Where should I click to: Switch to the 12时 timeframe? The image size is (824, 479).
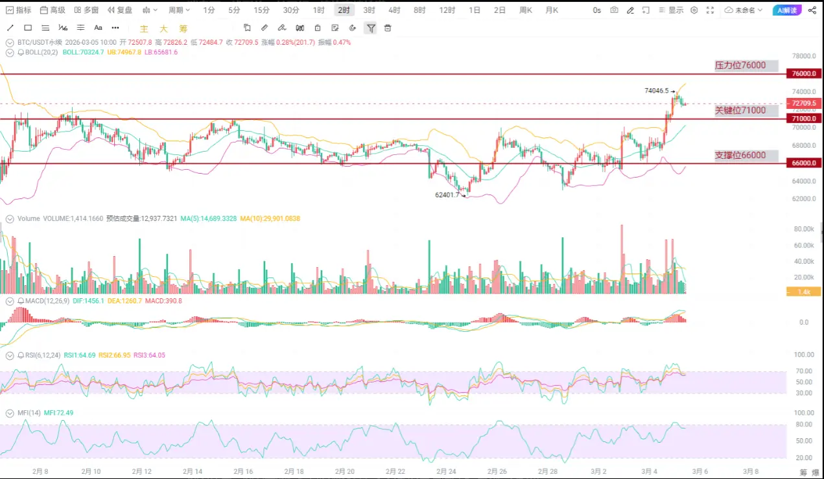447,10
